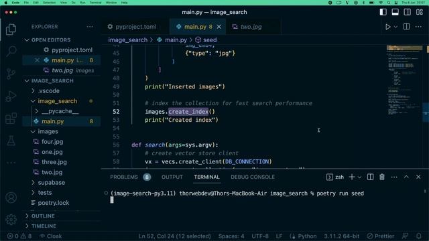Kill terminal with trash icon

382,177
